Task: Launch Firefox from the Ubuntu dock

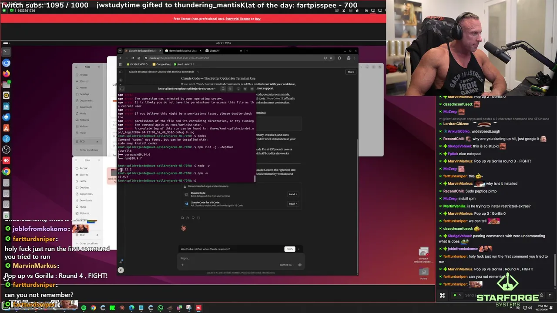Action: tap(6, 73)
